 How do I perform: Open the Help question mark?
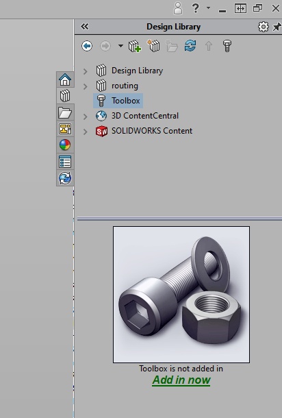pos(196,8)
